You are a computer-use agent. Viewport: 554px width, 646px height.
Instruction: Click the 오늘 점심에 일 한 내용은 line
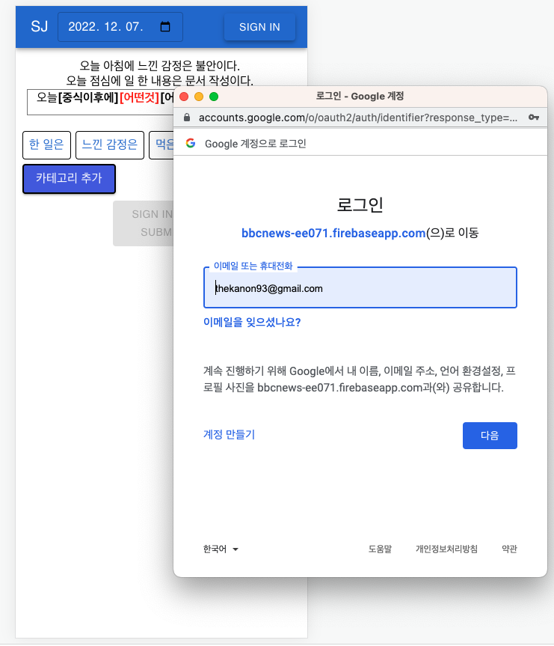160,80
